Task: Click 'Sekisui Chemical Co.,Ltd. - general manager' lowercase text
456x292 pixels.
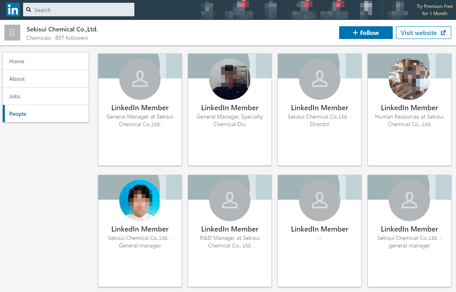Action: 409,241
